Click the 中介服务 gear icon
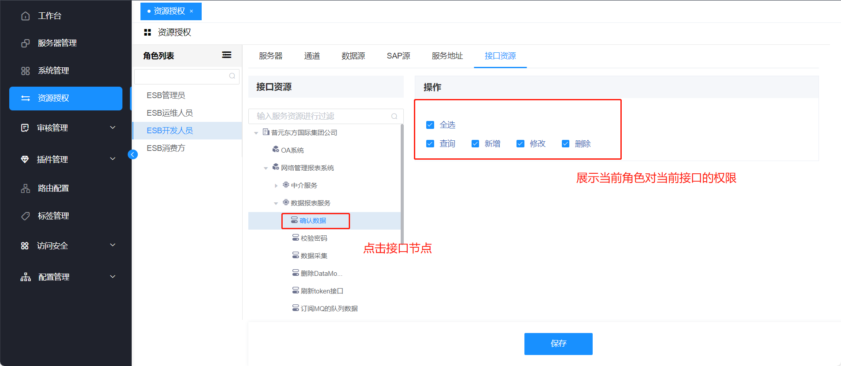Viewport: 841px width, 366px height. click(x=286, y=185)
